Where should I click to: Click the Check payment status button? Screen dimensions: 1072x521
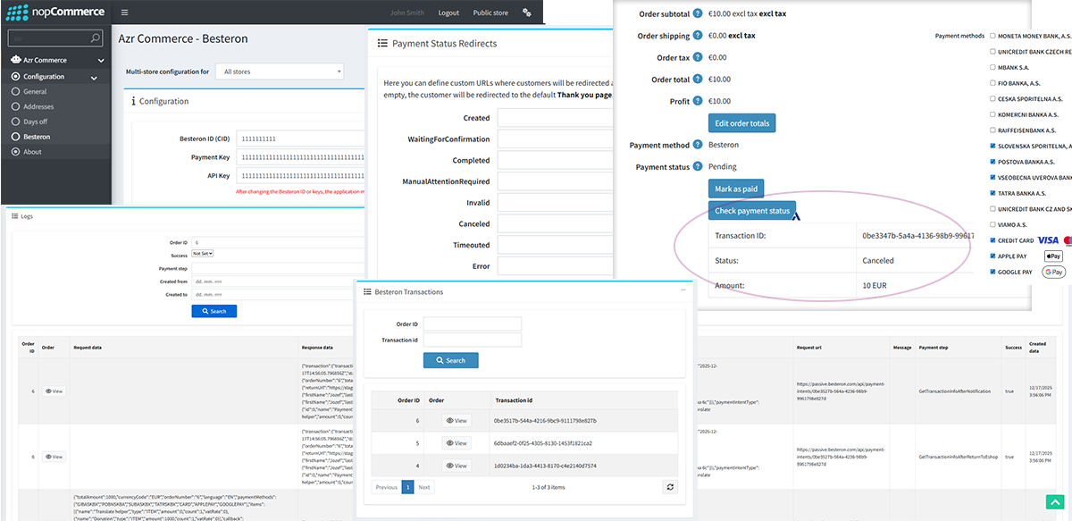(x=751, y=211)
